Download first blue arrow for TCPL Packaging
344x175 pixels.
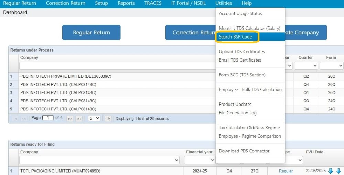point(330,171)
